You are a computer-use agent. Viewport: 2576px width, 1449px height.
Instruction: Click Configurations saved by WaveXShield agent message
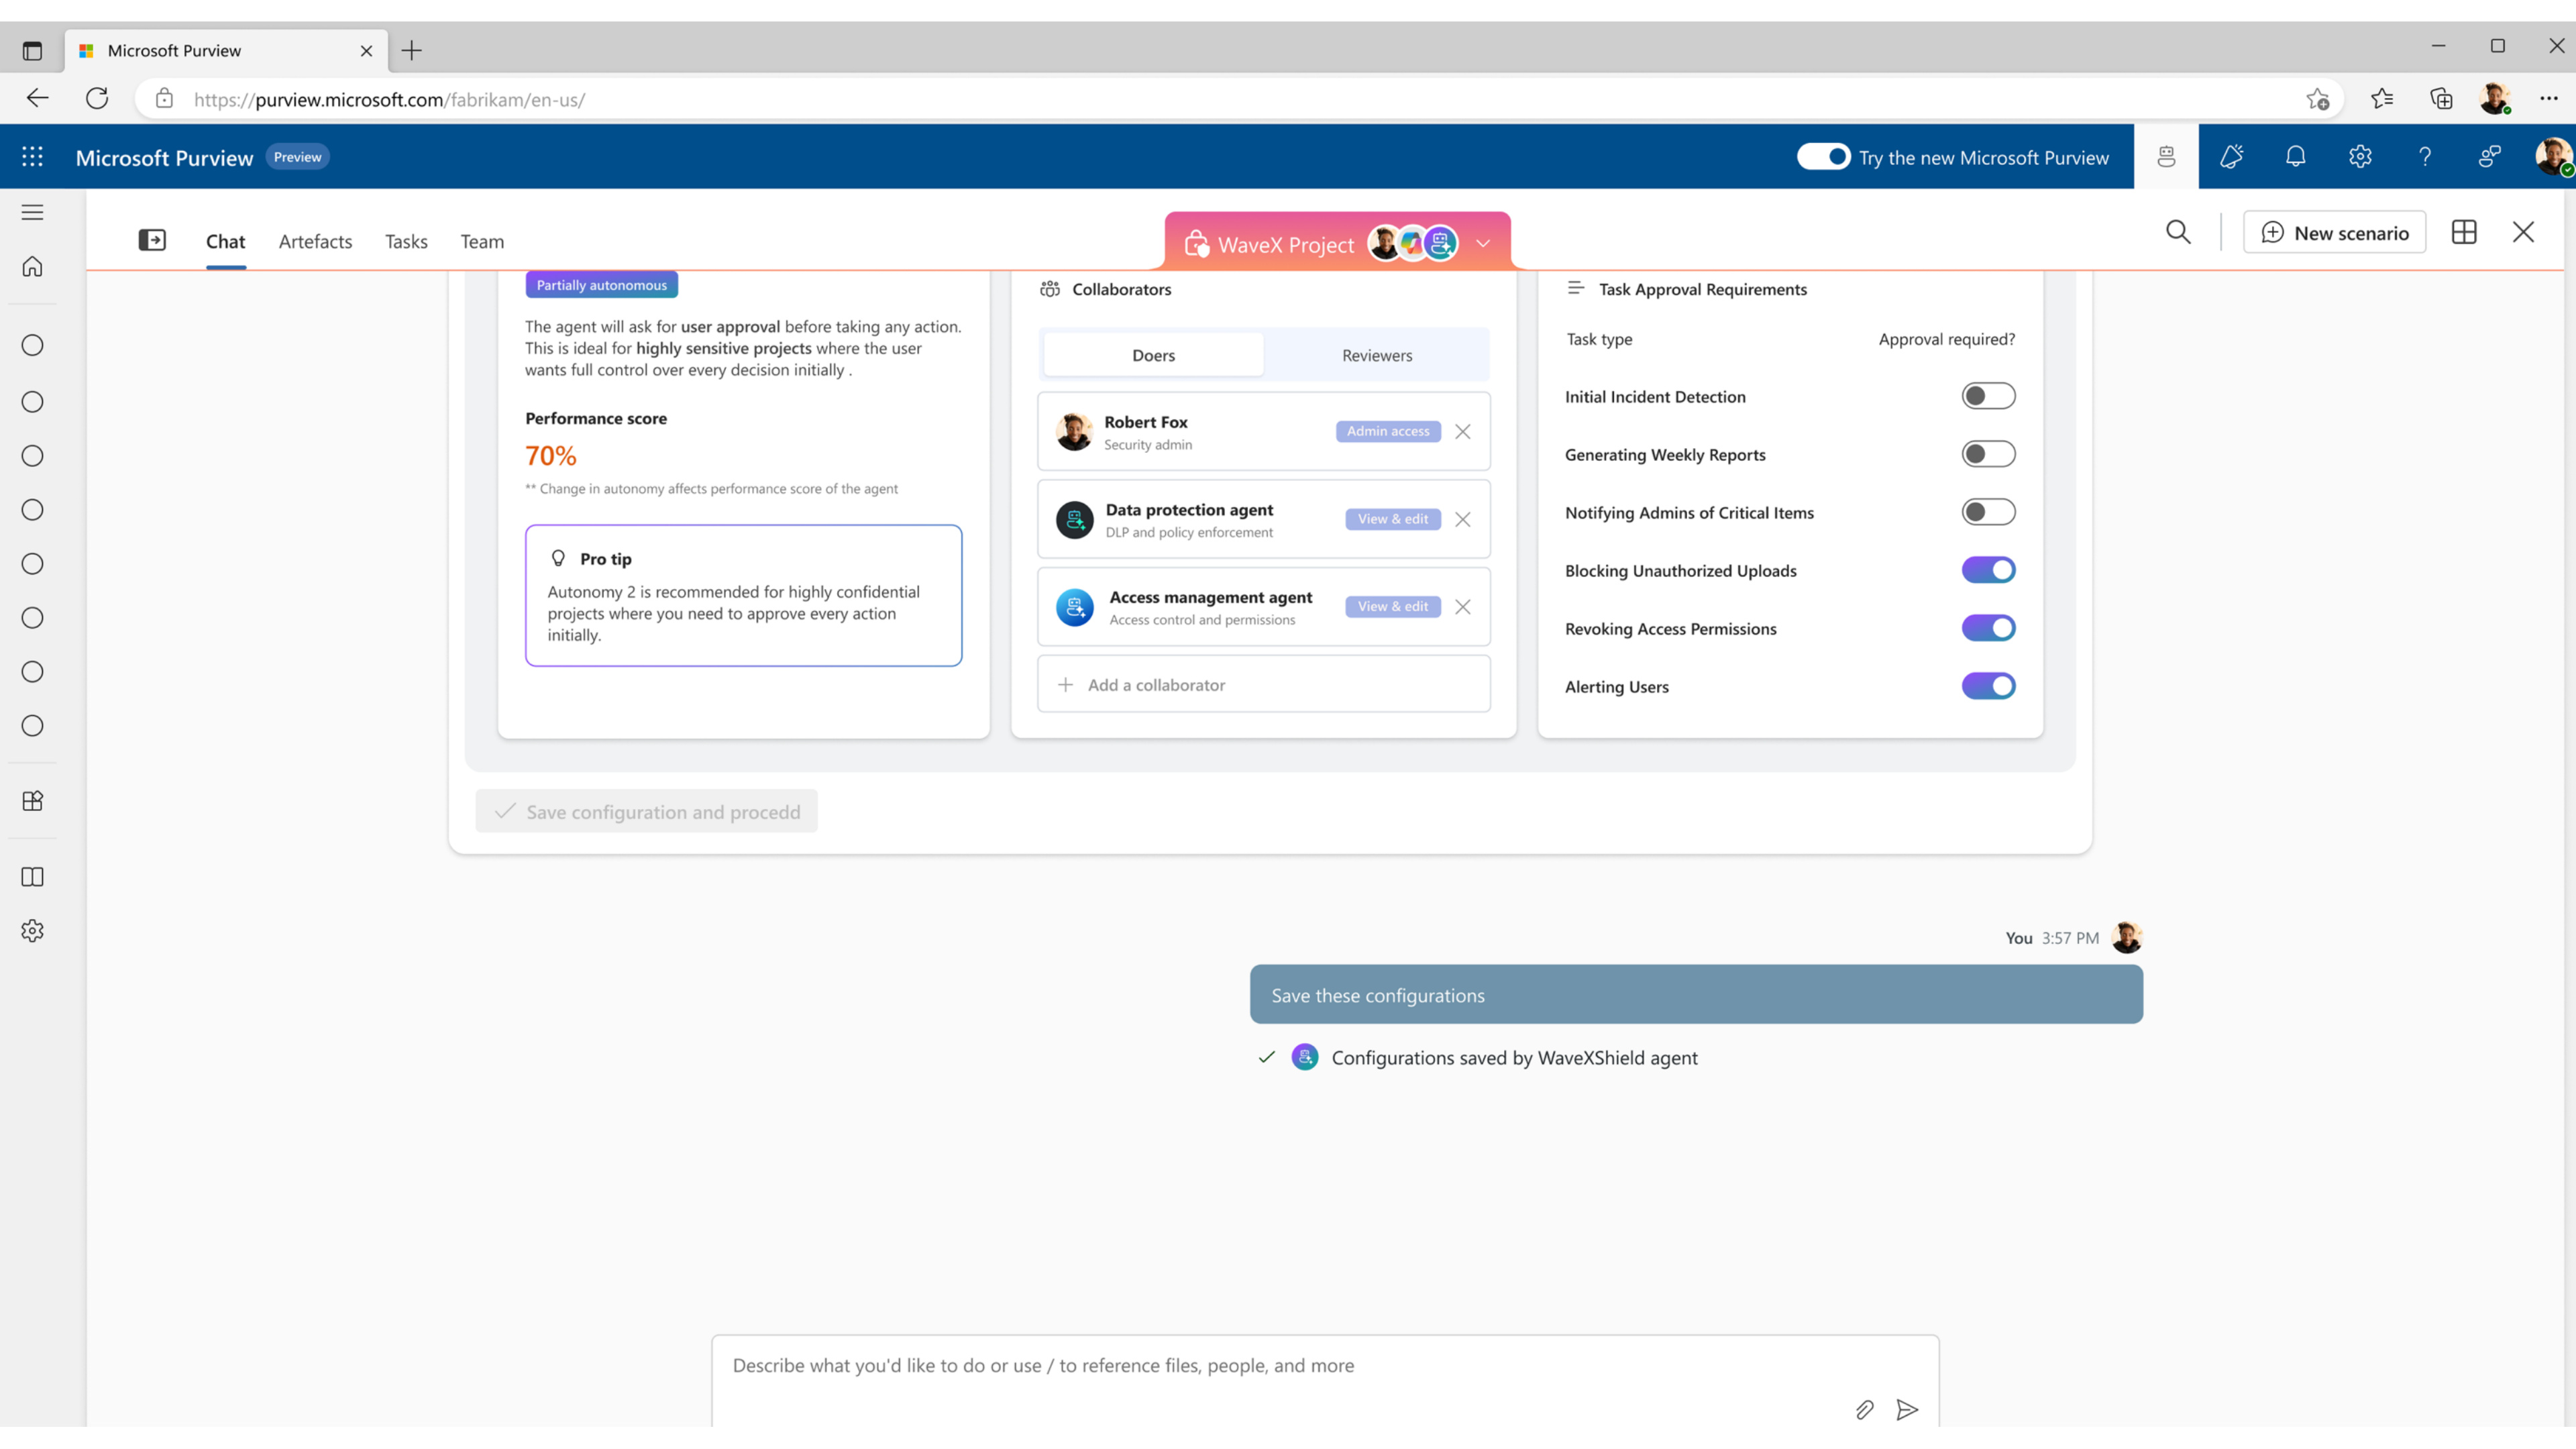[1513, 1058]
